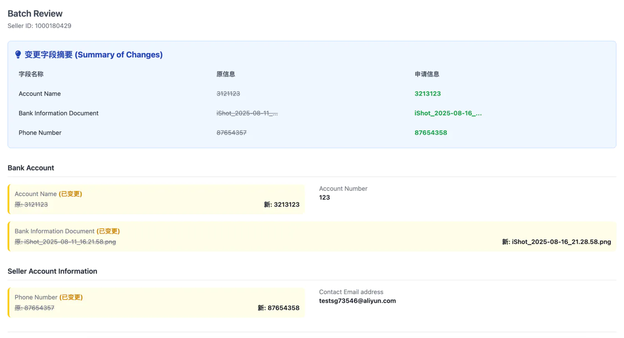Click the original Phone Number 87654357 in summary
The height and width of the screenshot is (338, 624).
(x=231, y=133)
